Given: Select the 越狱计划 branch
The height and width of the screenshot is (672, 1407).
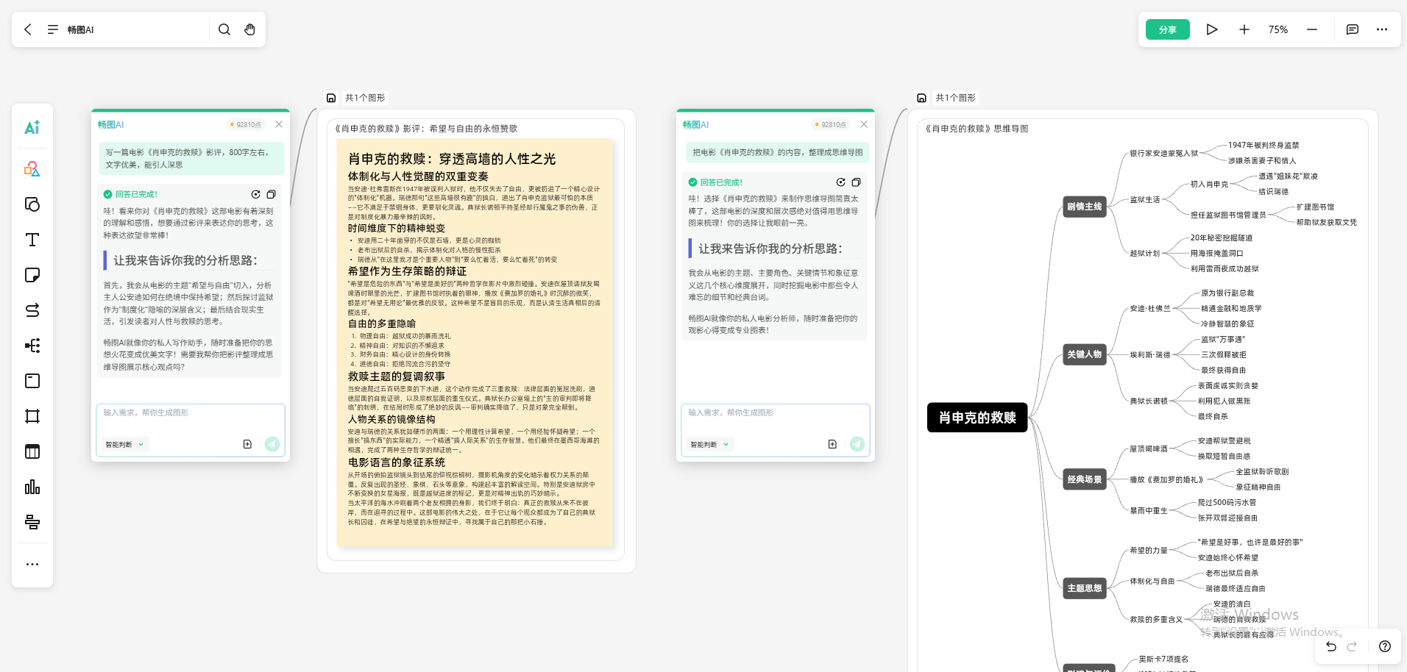Looking at the screenshot, I should pyautogui.click(x=1145, y=253).
